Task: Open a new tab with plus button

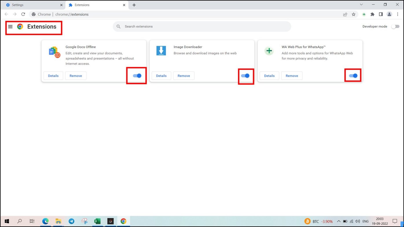Action: pos(134,5)
